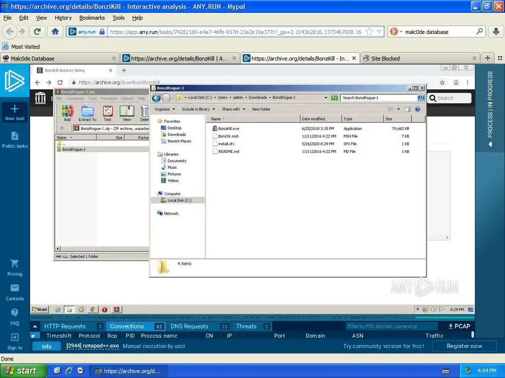
Task: Select the README.md file
Action: point(228,152)
